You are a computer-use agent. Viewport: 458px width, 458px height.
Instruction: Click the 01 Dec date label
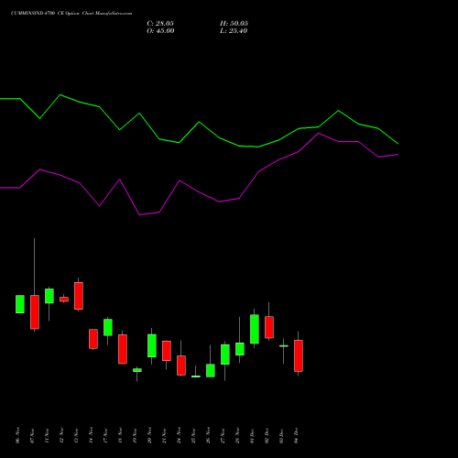[x=252, y=435]
